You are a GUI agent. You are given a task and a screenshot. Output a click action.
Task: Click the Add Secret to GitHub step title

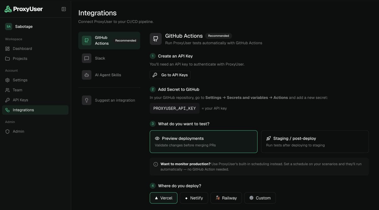[179, 89]
